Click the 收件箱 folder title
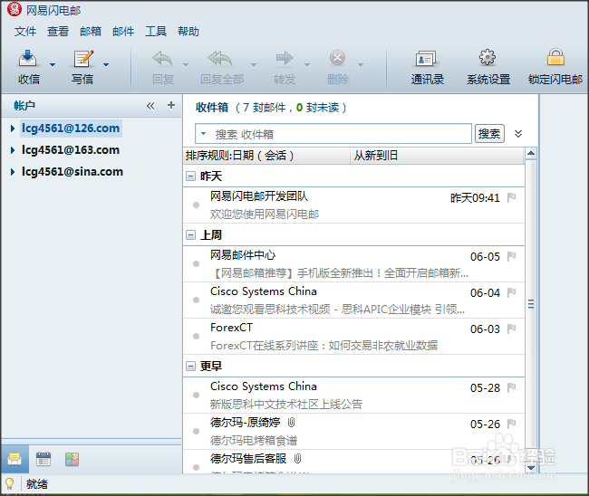The width and height of the screenshot is (589, 496). coord(212,108)
